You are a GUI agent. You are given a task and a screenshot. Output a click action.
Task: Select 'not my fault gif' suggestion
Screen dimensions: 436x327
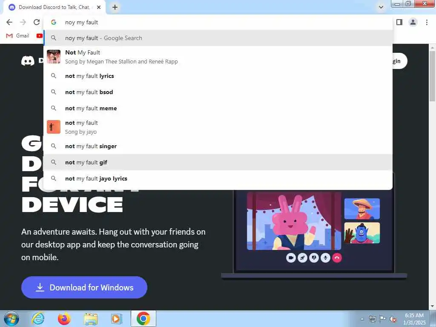(x=218, y=162)
